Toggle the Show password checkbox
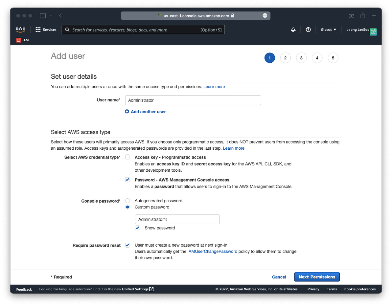This screenshot has width=392, height=306. (138, 228)
